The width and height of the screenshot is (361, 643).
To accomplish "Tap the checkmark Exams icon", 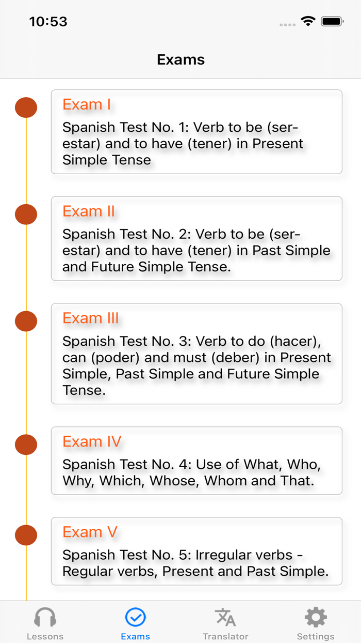I will 135,617.
